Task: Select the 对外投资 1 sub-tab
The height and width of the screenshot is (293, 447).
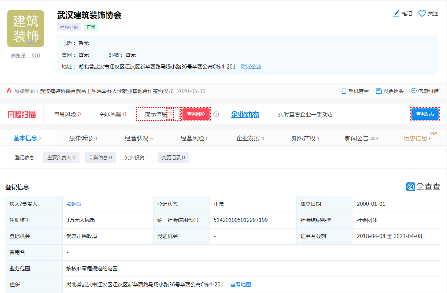Action: point(136,157)
